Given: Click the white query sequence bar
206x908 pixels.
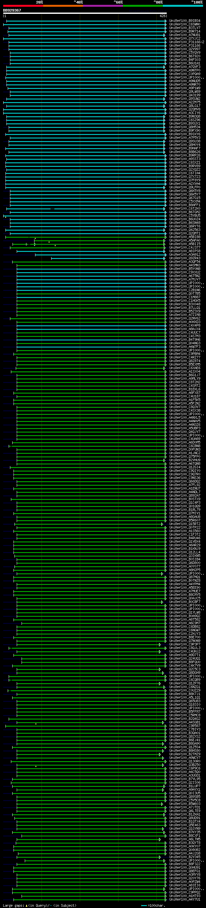Looking at the screenshot, I should (85, 13).
